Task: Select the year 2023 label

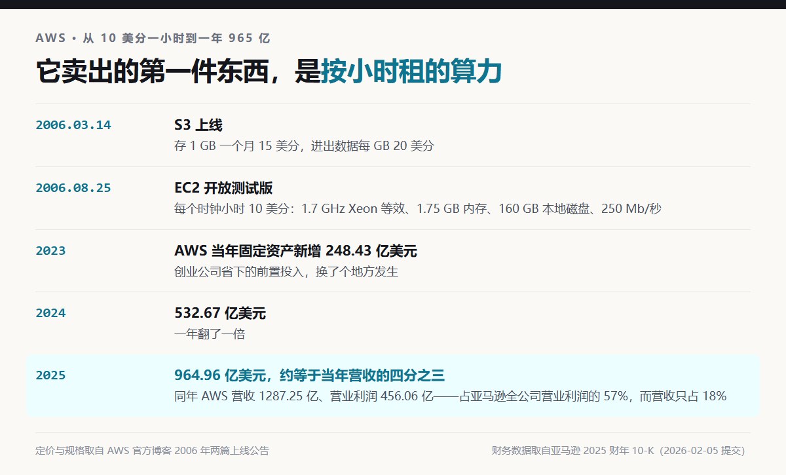Action: 50,251
